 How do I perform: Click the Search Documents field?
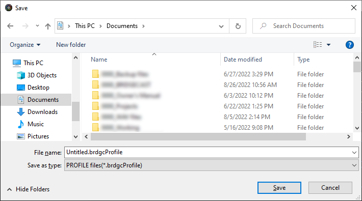(303, 26)
